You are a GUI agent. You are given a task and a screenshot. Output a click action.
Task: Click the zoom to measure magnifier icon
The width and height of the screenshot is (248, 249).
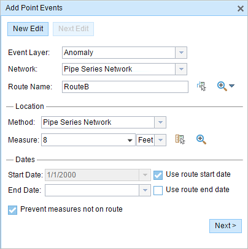point(201,139)
